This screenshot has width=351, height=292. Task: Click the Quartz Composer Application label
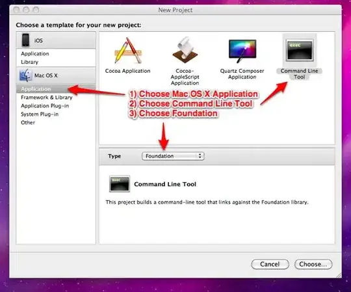242,74
